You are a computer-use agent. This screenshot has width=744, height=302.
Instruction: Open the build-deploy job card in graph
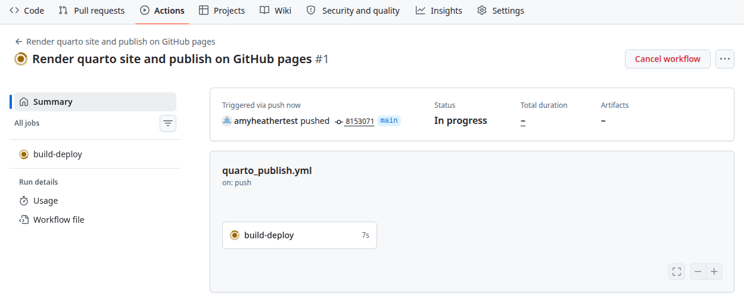coord(300,235)
